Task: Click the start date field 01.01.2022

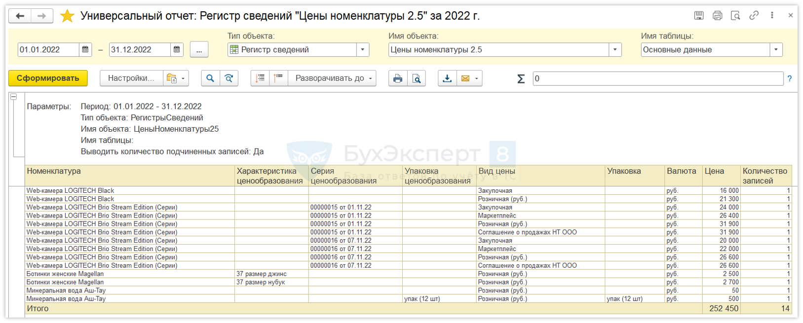Action: point(48,50)
